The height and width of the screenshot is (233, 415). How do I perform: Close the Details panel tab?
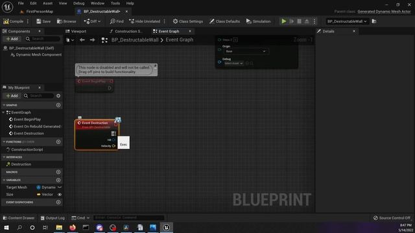[354, 31]
